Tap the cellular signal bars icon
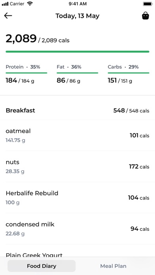 pyautogui.click(x=5, y=4)
